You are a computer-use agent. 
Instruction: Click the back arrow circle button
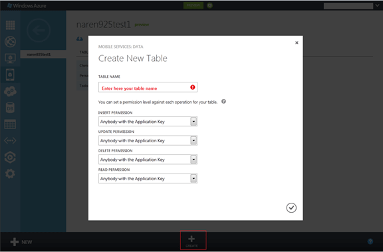(39, 31)
